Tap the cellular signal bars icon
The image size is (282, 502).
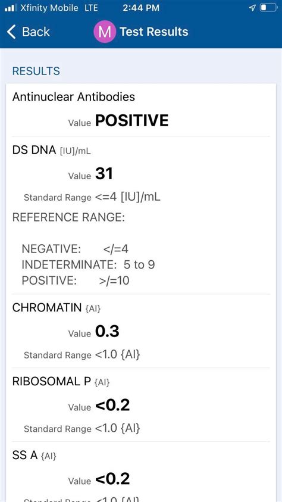pyautogui.click(x=11, y=8)
